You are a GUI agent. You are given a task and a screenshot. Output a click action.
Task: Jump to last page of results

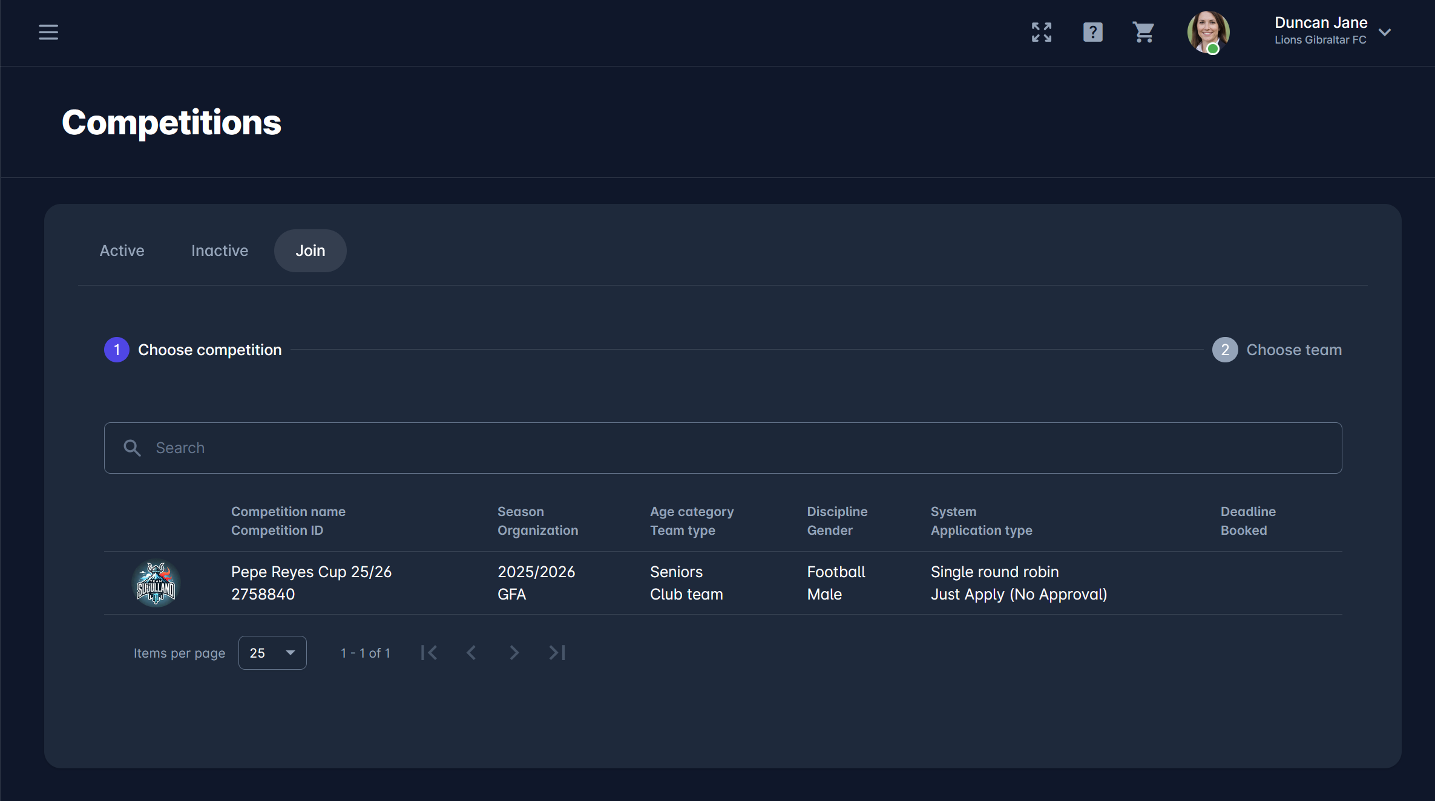click(x=557, y=653)
